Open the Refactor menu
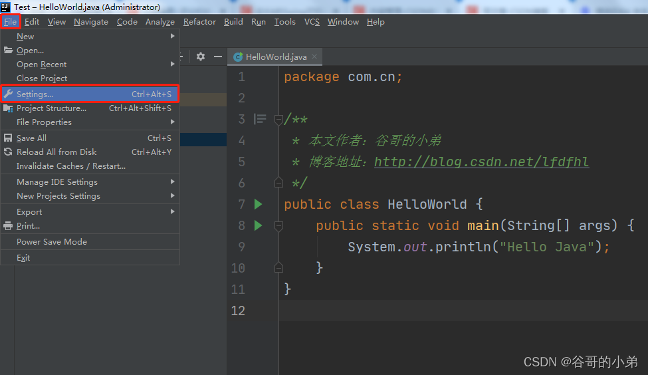Image resolution: width=648 pixels, height=375 pixels. (199, 21)
